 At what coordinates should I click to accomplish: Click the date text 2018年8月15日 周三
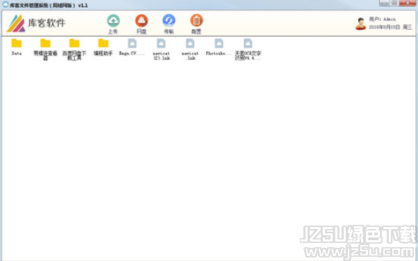[x=390, y=27]
